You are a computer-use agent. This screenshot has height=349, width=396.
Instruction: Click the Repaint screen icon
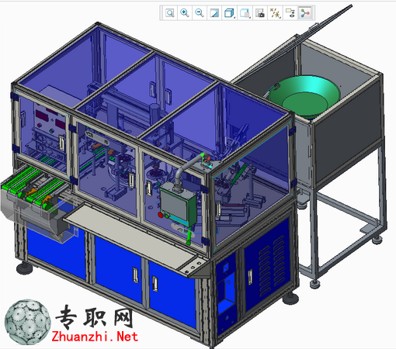[x=214, y=13]
